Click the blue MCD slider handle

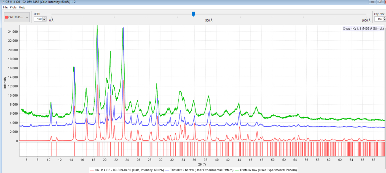point(193,14)
